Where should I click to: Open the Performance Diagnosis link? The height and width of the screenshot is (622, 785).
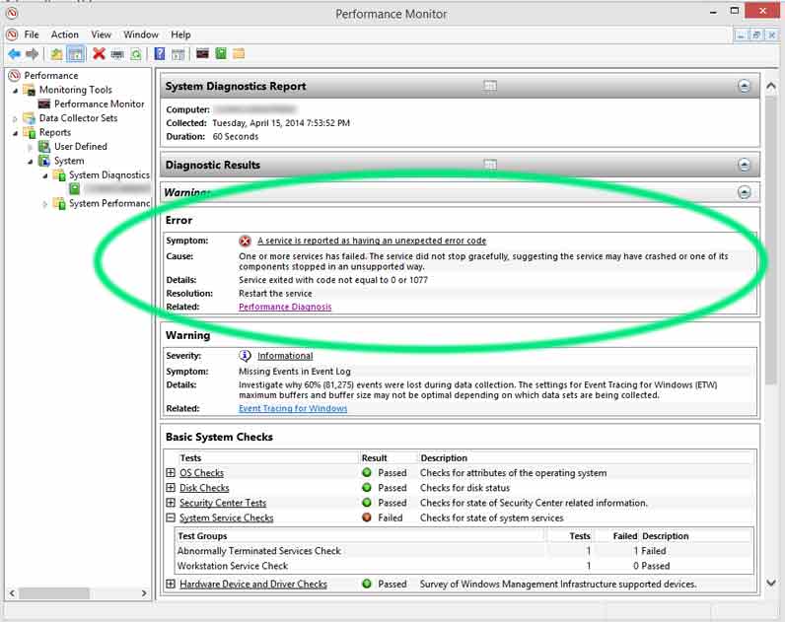point(285,307)
